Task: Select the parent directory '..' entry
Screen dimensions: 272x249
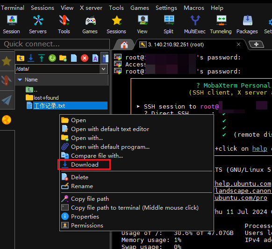Action: 32,90
